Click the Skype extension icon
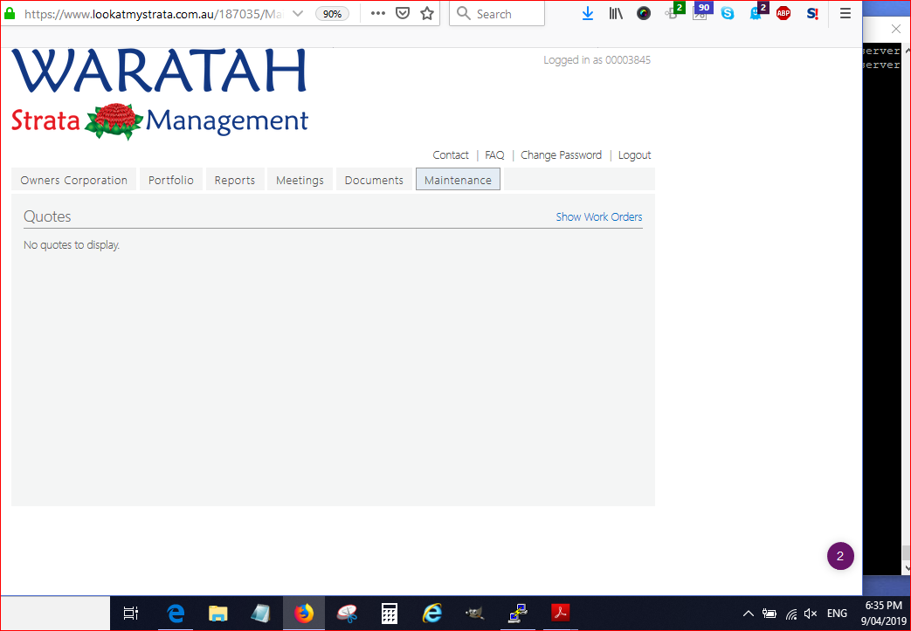This screenshot has height=631, width=911. tap(728, 13)
